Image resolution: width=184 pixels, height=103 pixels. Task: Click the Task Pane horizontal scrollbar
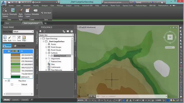click(x=18, y=94)
